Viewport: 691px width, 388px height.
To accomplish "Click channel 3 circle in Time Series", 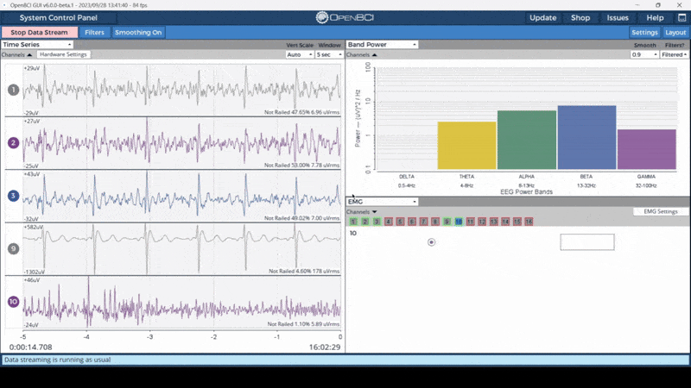I will [x=13, y=196].
